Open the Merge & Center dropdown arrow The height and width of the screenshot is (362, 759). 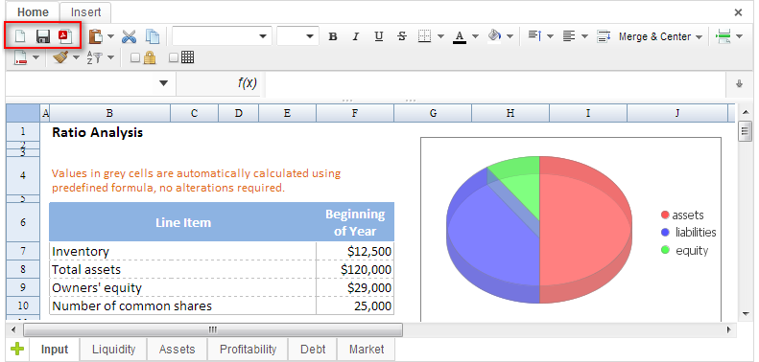point(699,36)
